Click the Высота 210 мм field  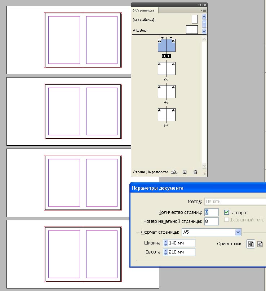[x=181, y=252]
